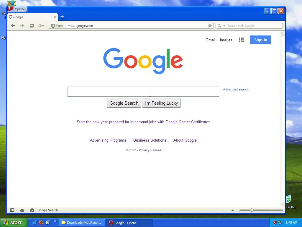This screenshot has height=227, width=302.
Task: Open the Gmail link
Action: coord(210,40)
